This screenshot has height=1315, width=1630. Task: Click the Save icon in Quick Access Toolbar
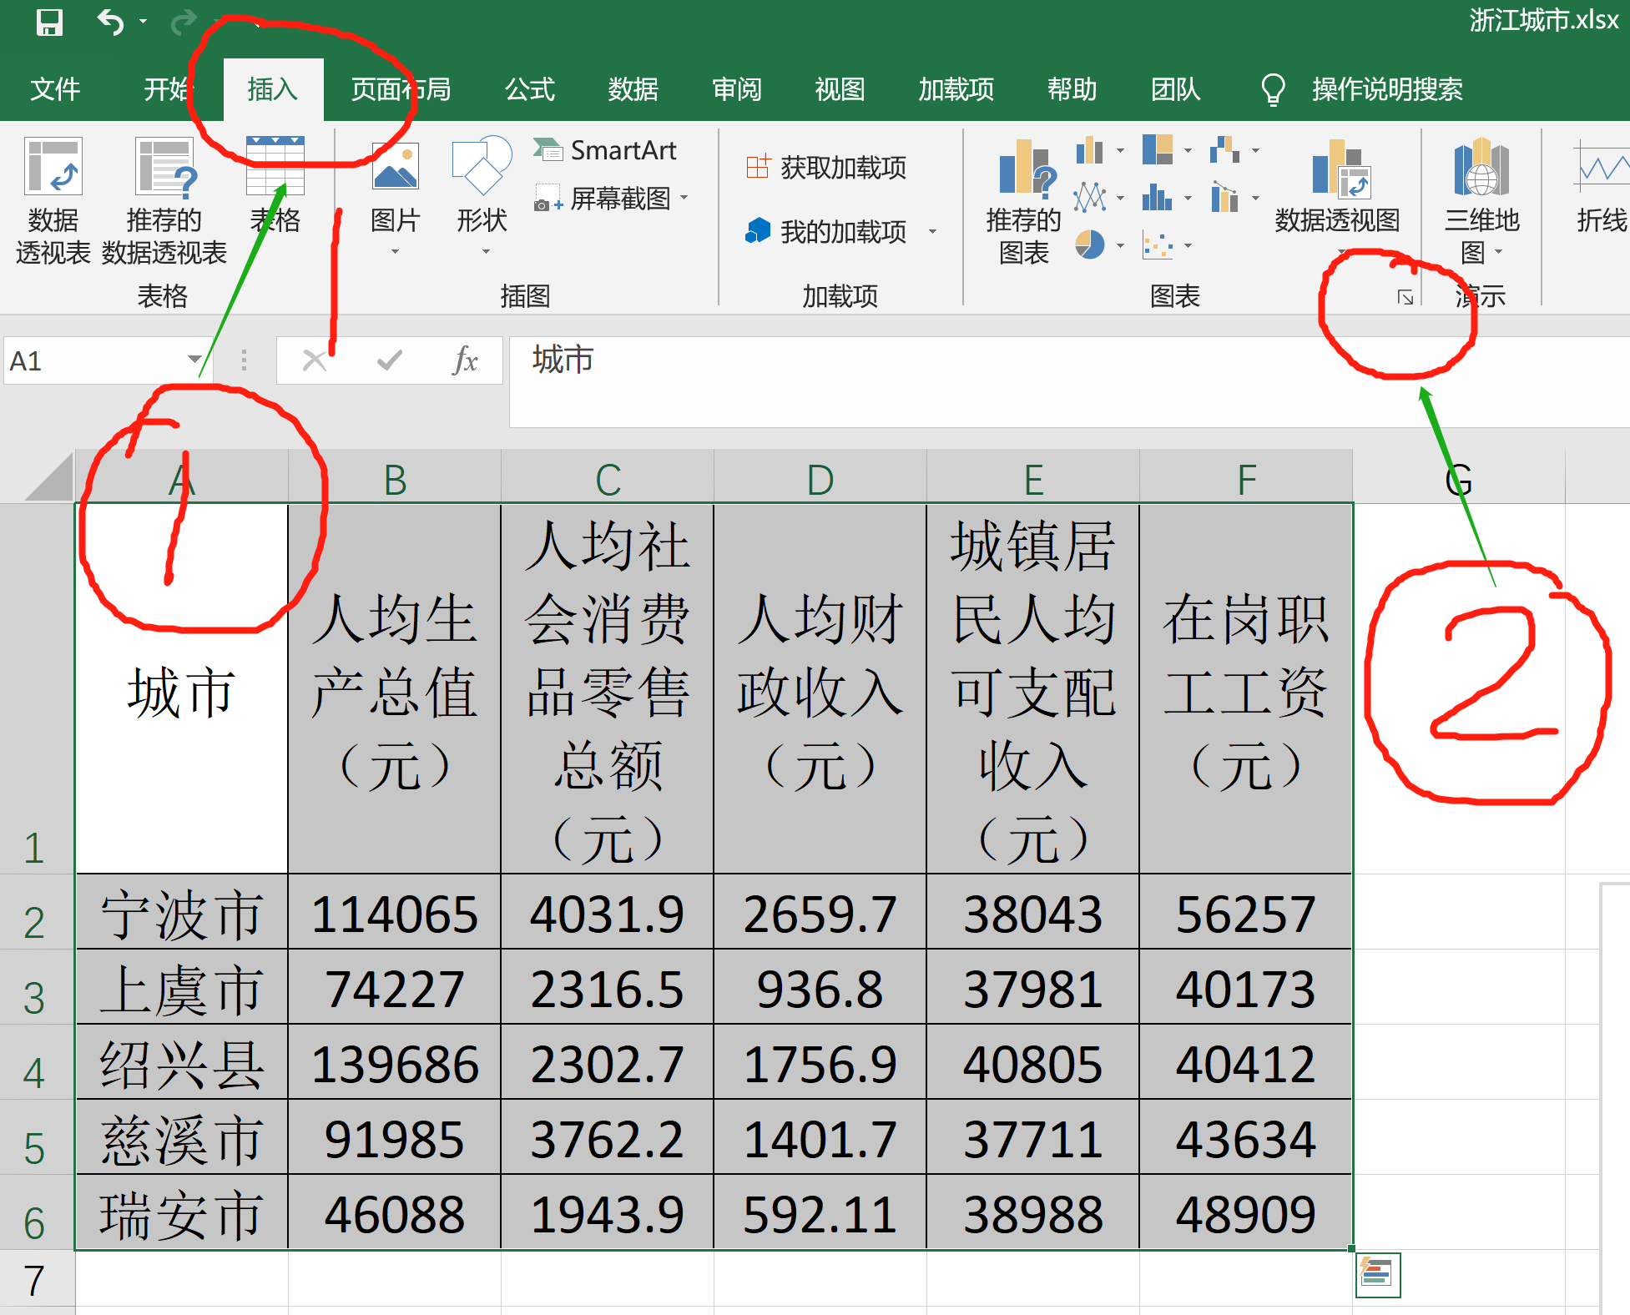(x=47, y=23)
